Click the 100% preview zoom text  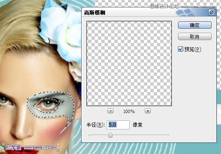129,111
